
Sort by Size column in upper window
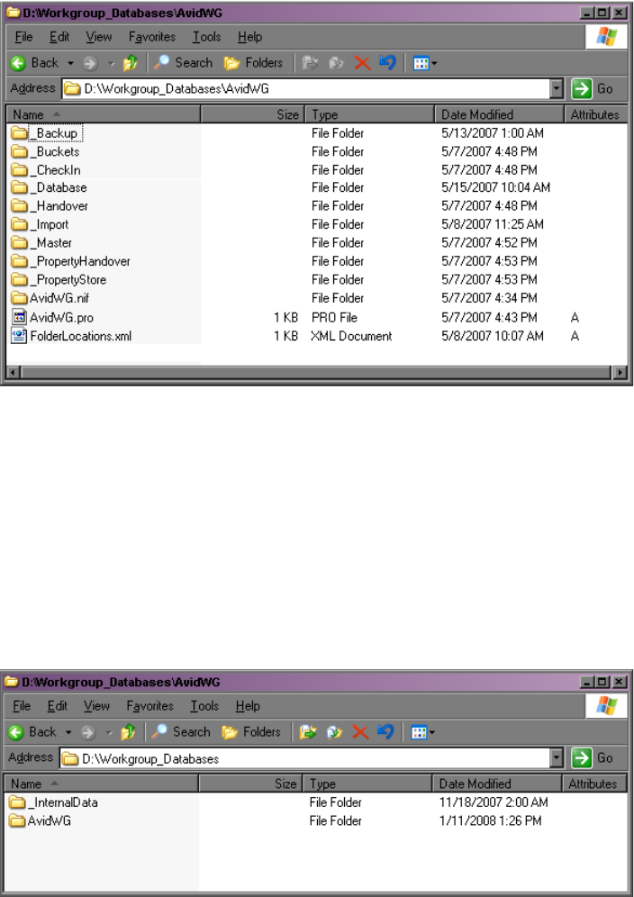click(253, 115)
